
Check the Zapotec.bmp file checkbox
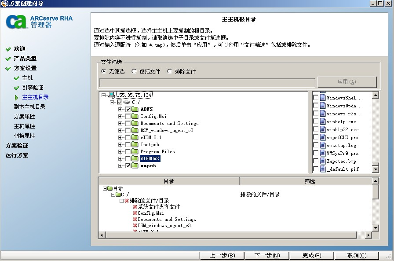[x=316, y=161]
